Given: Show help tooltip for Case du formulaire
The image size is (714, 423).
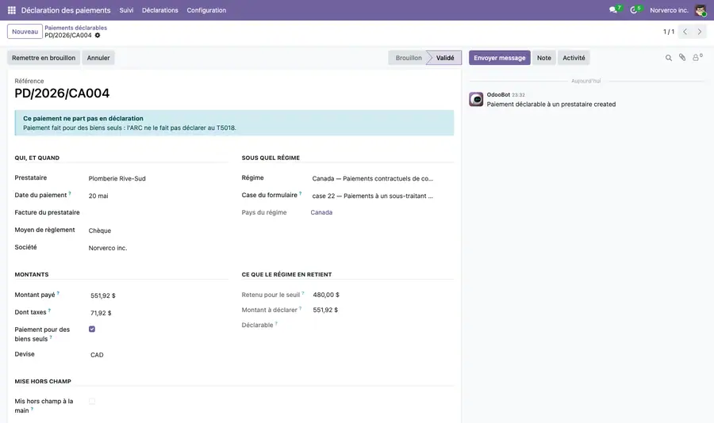Looking at the screenshot, I should point(300,193).
